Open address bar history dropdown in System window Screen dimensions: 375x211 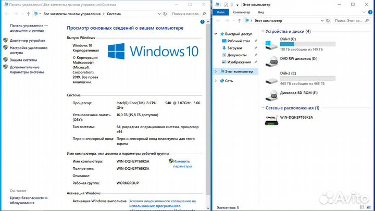point(159,14)
